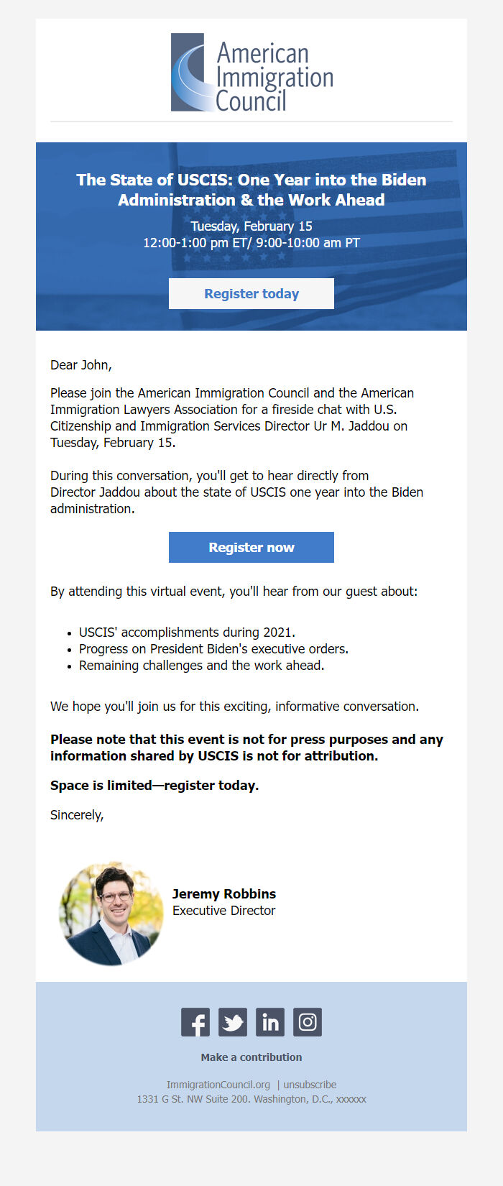This screenshot has width=503, height=1186.
Task: Click the Tuesday February 15 date text
Action: pos(251,226)
